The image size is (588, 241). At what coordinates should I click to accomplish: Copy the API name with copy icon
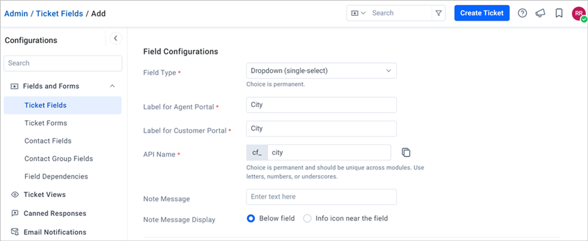[x=406, y=152]
